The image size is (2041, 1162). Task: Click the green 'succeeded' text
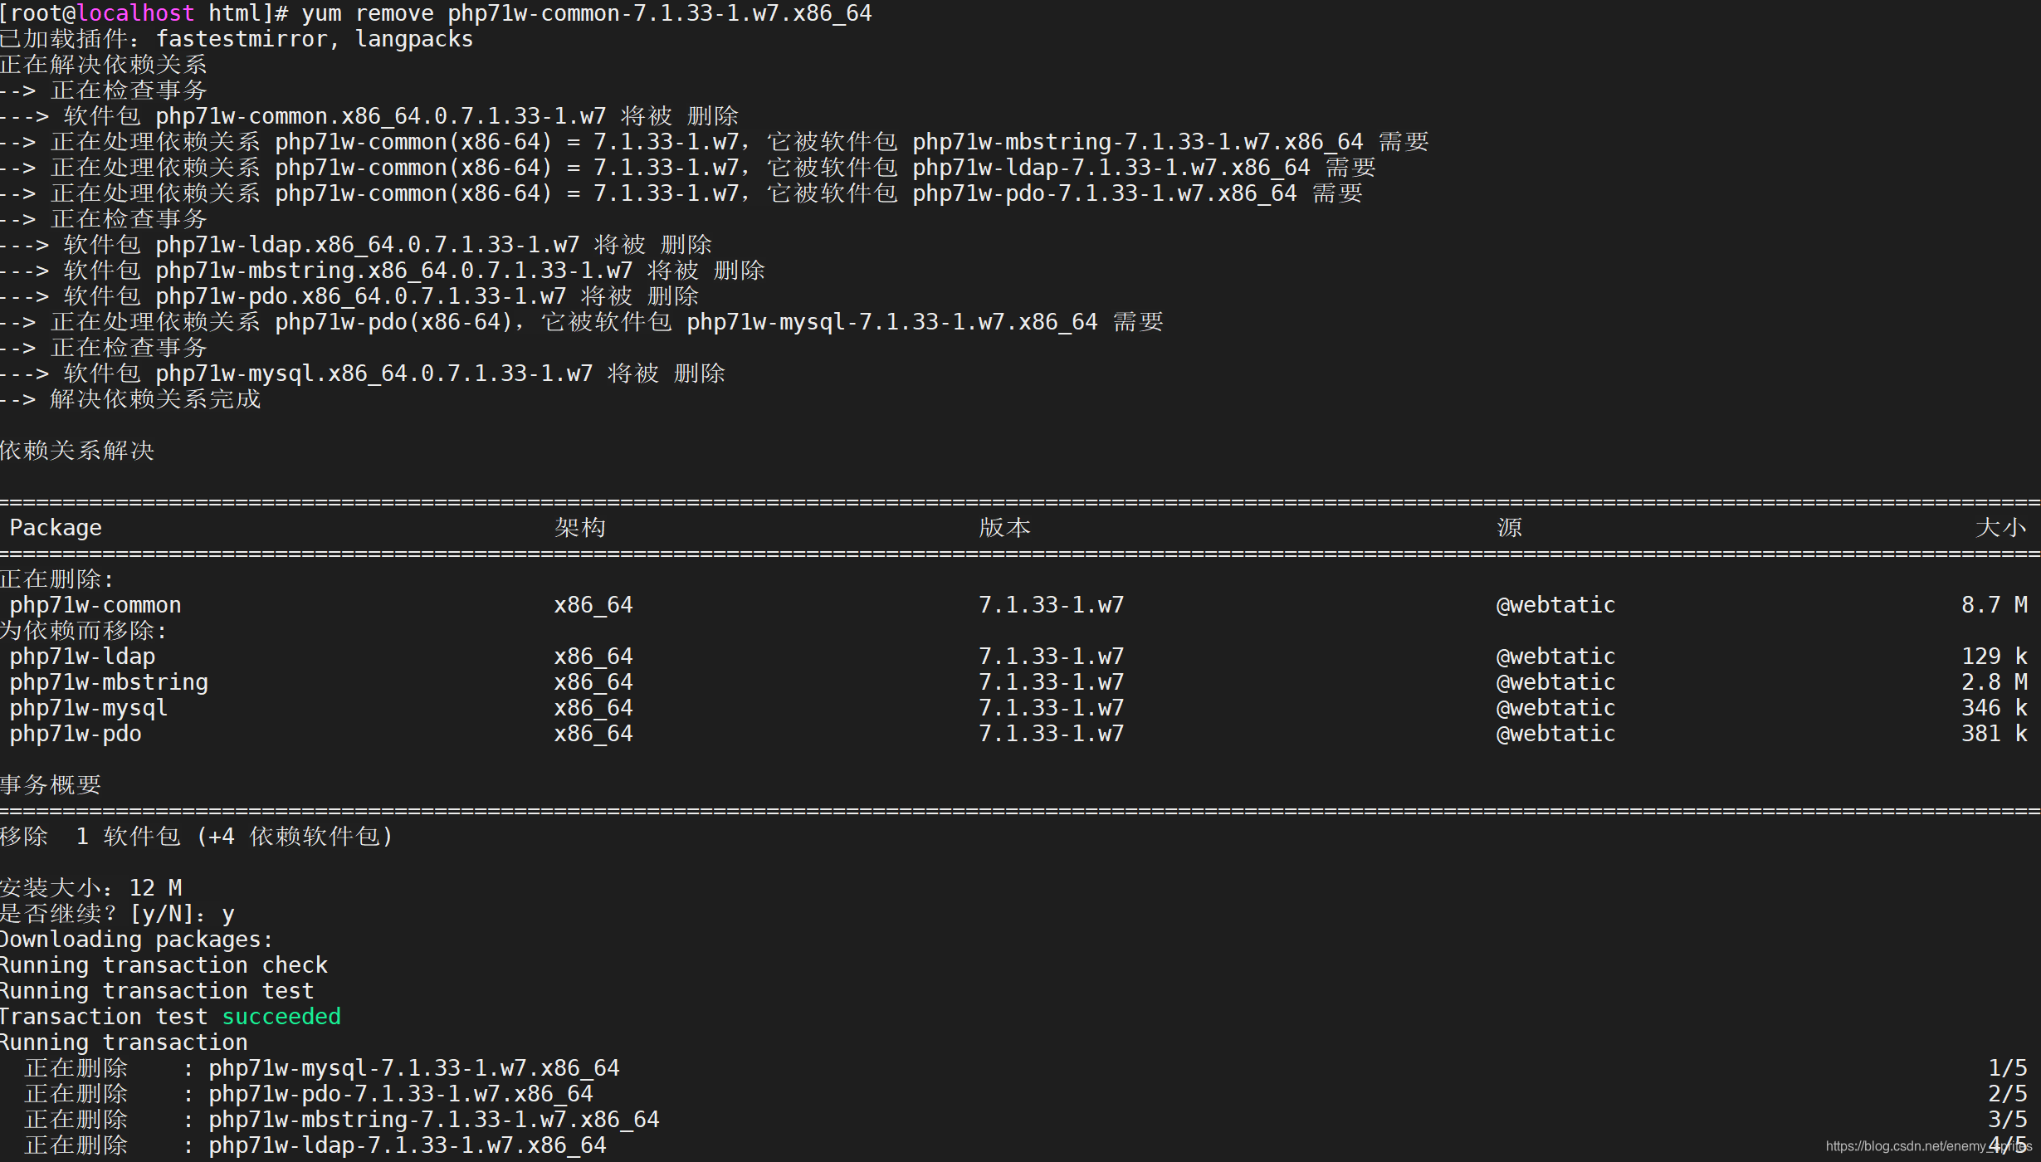pyautogui.click(x=281, y=1017)
